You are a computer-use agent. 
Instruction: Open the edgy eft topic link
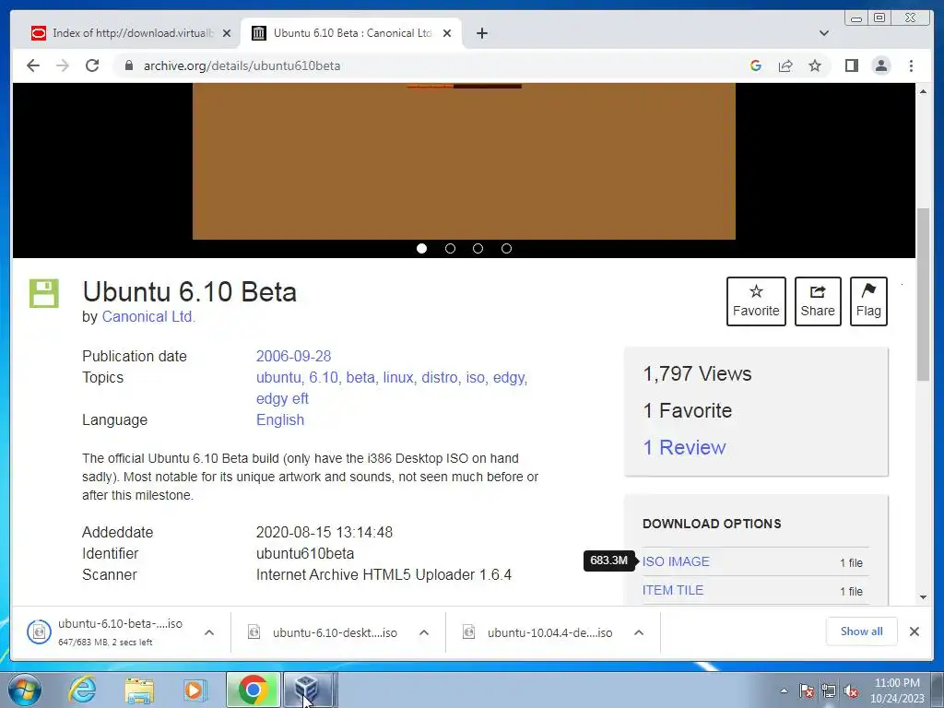pos(282,398)
